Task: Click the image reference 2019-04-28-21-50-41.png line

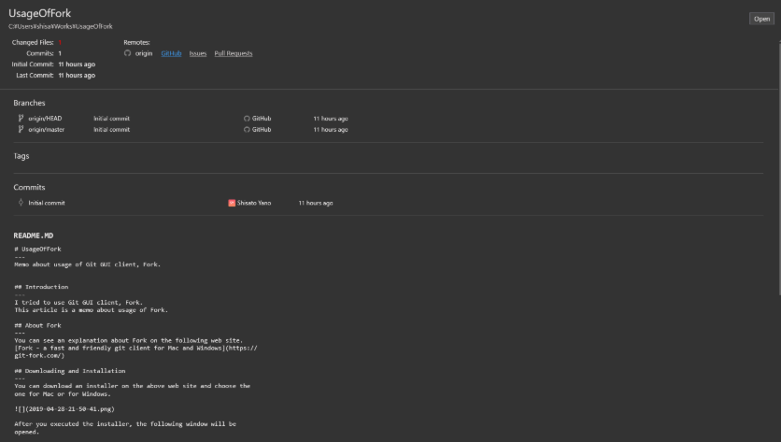Action: pyautogui.click(x=64, y=409)
